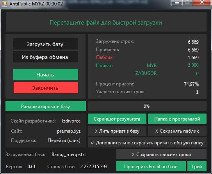Viewport: 212px width, 174px height.
Task: Click developer Skype name lzdivorce
Action: [x=71, y=121]
